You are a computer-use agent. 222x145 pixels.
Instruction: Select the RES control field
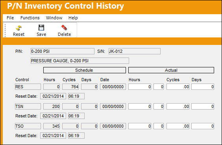[28, 87]
